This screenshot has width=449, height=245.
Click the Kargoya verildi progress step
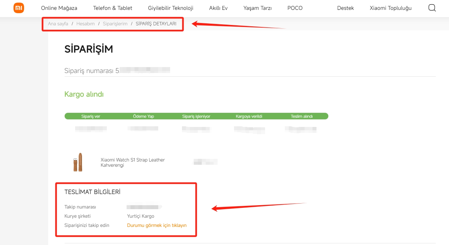(x=249, y=116)
